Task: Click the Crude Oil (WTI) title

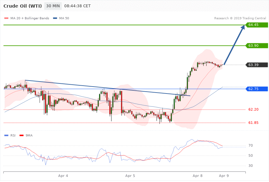Action: click(x=23, y=6)
